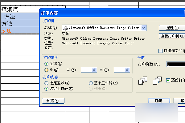The width and height of the screenshot is (185, 123).
Task: Open printer 属性 properties button
Action: [x=172, y=28]
